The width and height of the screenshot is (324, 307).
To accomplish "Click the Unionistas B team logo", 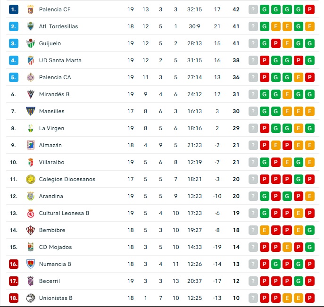I will click(x=31, y=298).
